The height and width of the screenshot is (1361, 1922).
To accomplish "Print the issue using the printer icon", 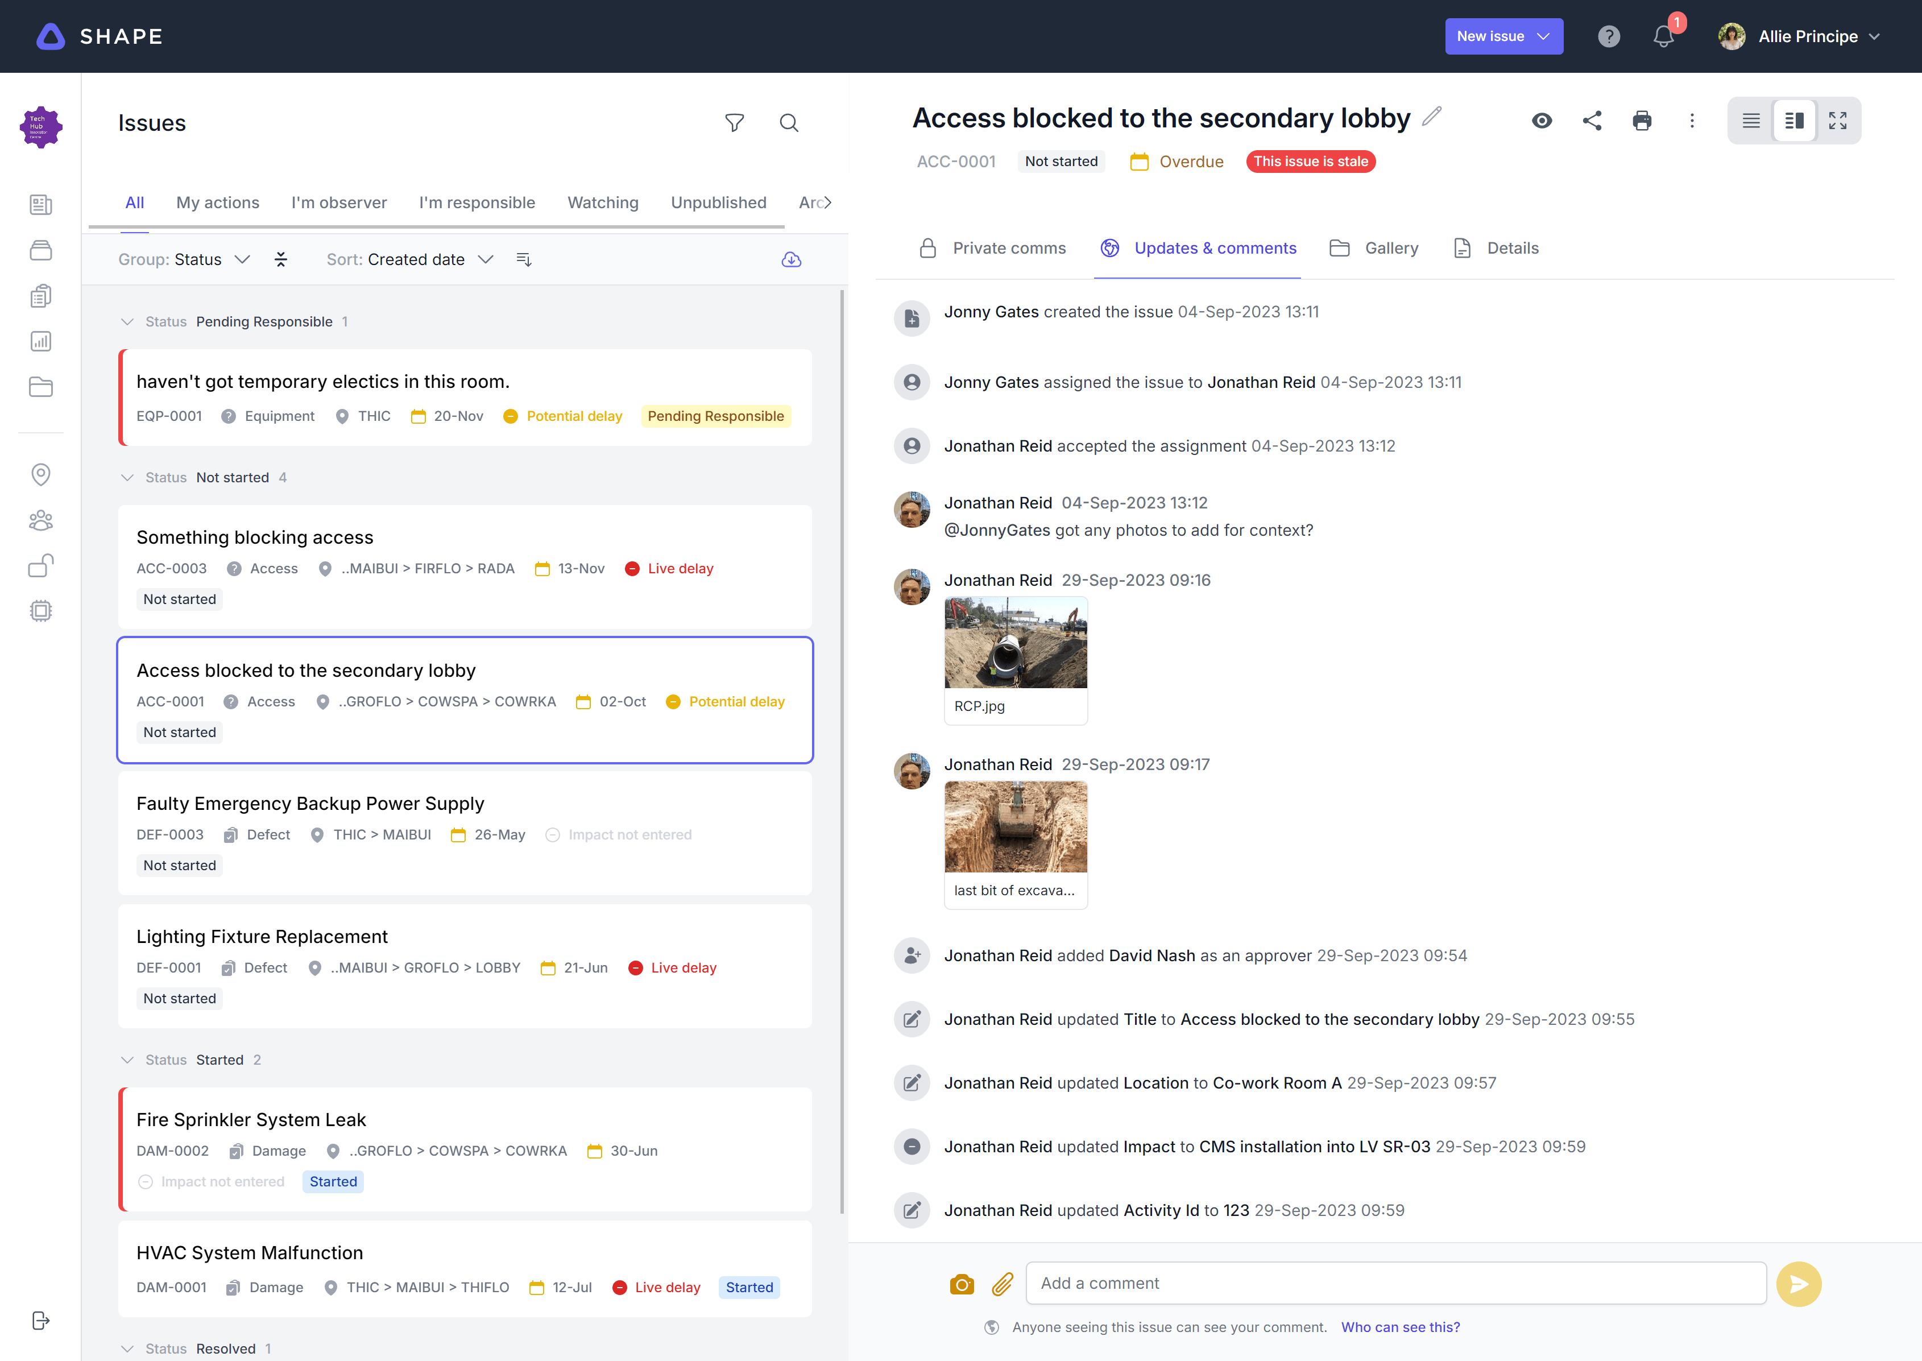I will (1642, 121).
